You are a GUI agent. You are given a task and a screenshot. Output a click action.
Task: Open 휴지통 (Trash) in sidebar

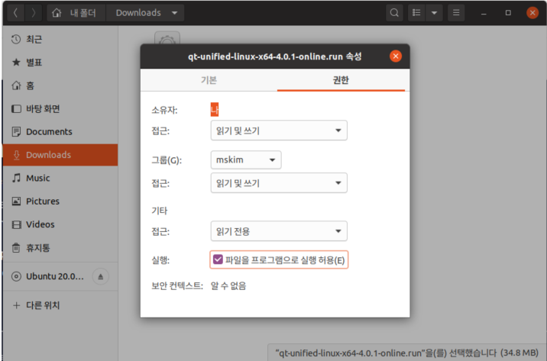coord(60,248)
